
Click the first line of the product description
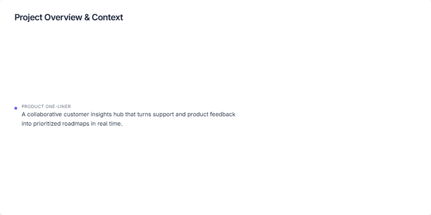click(129, 114)
